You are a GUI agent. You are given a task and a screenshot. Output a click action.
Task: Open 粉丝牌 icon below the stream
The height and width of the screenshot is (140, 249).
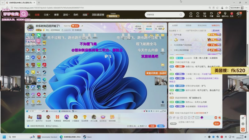click(x=48, y=118)
